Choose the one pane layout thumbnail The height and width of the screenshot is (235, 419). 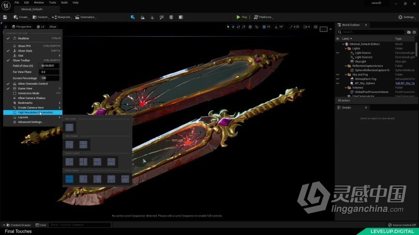coord(69,127)
